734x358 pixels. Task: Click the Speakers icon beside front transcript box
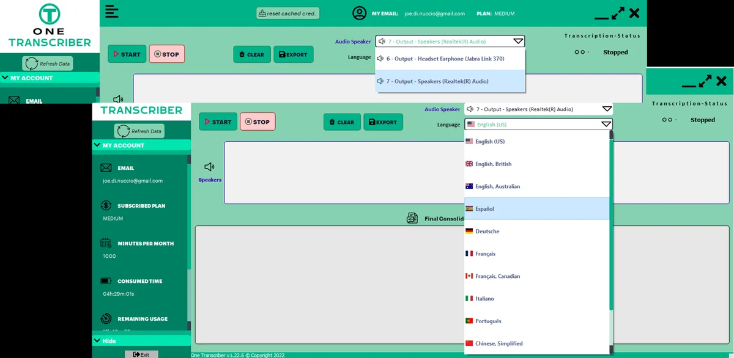tap(210, 167)
